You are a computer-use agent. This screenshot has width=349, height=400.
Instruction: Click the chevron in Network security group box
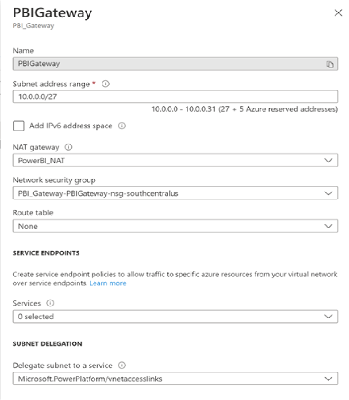tap(328, 193)
